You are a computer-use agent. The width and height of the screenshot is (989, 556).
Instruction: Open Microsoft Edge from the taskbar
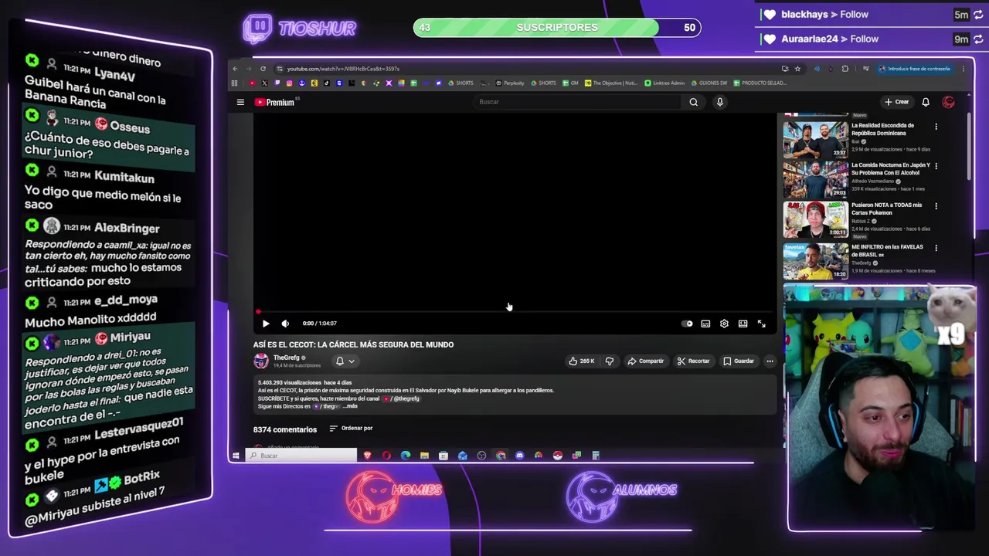pyautogui.click(x=406, y=456)
